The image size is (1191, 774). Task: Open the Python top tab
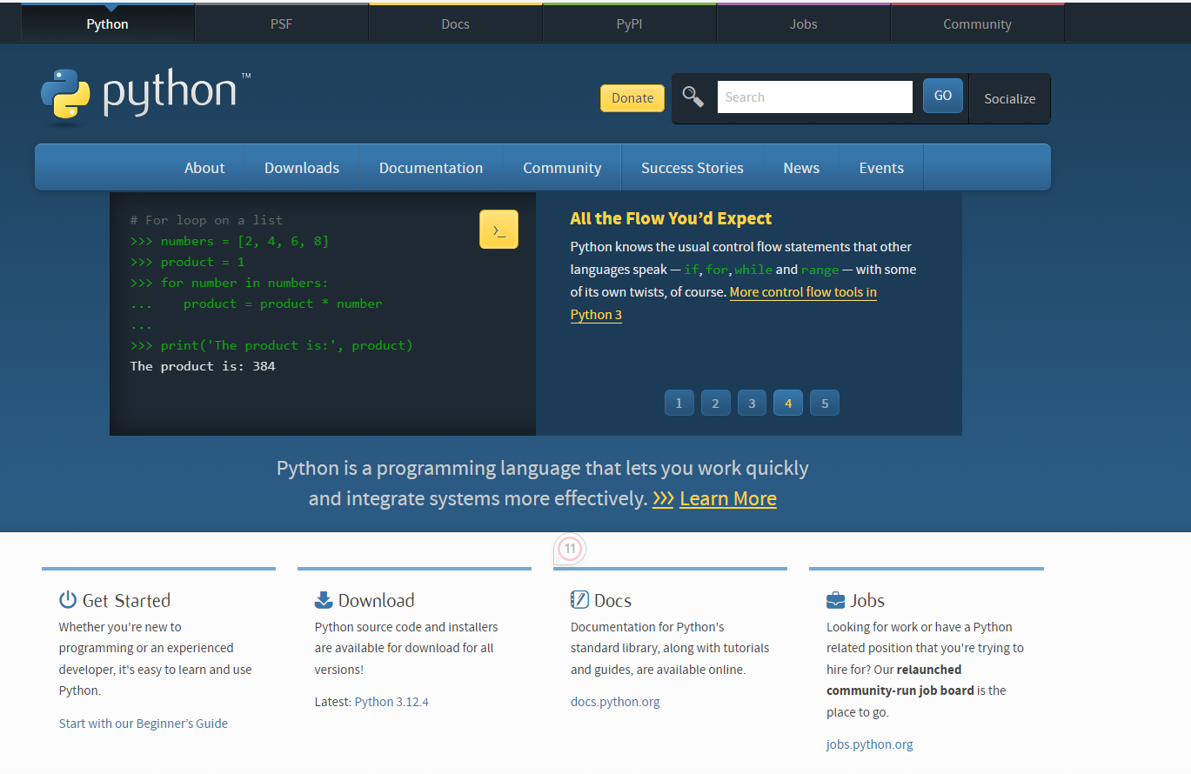[108, 23]
